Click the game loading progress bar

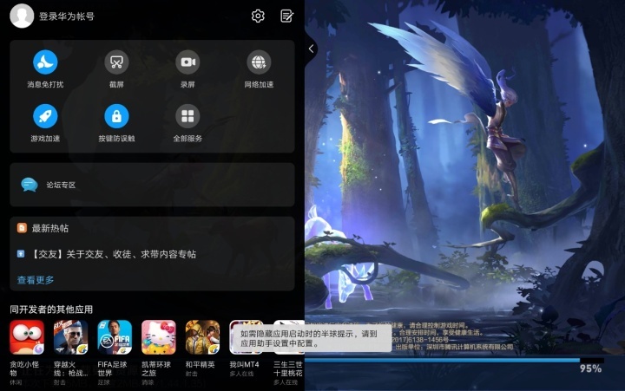(454, 361)
